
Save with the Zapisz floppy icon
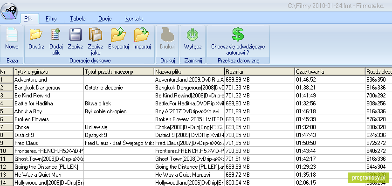click(75, 34)
